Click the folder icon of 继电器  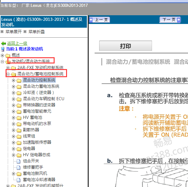click(x=19, y=149)
